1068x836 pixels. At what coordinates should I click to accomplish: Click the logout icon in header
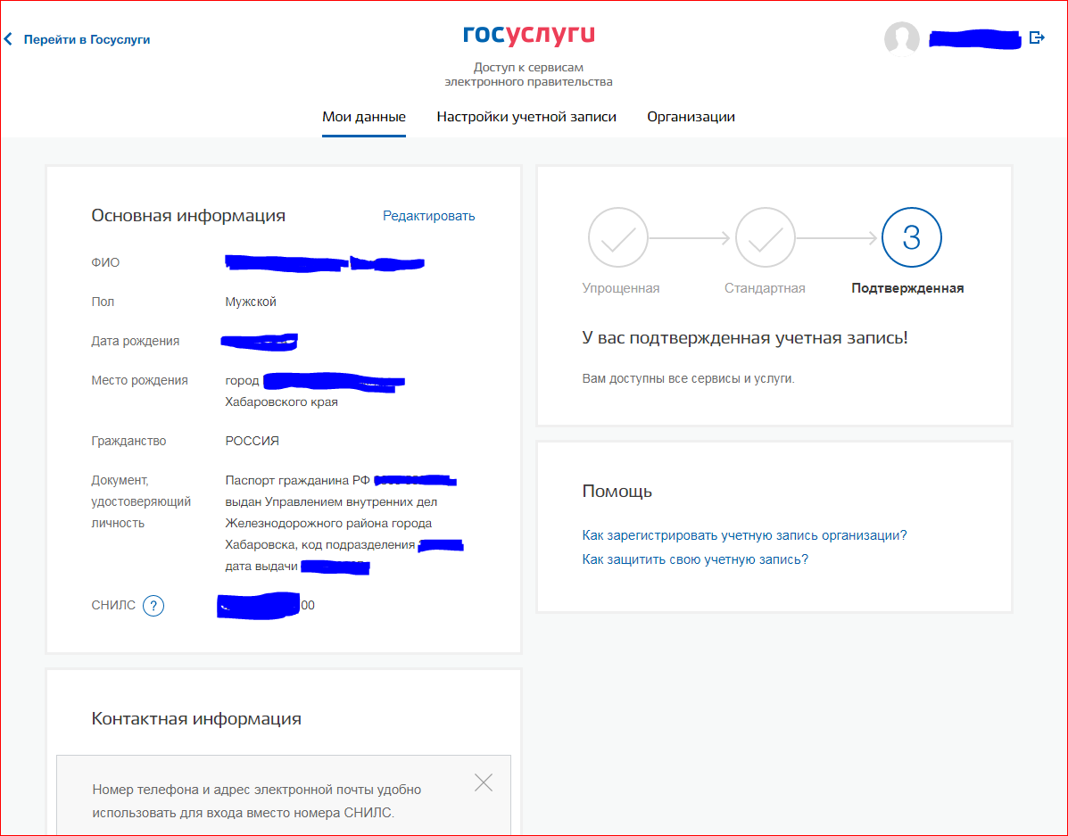coord(1036,37)
